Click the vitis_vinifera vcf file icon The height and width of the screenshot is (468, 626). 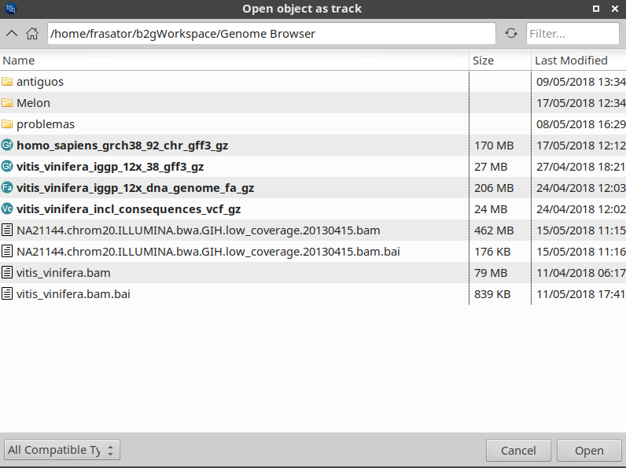coord(8,209)
